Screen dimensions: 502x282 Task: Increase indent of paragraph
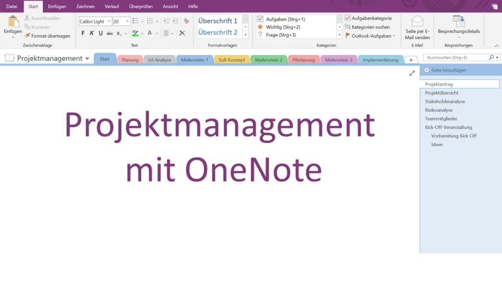176,21
